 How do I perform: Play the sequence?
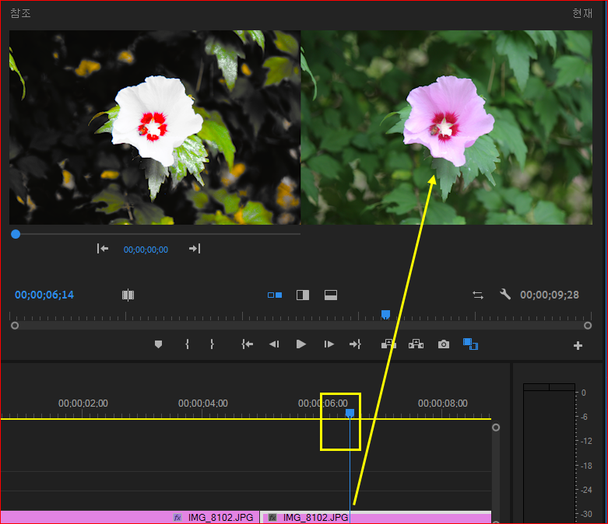pyautogui.click(x=301, y=344)
